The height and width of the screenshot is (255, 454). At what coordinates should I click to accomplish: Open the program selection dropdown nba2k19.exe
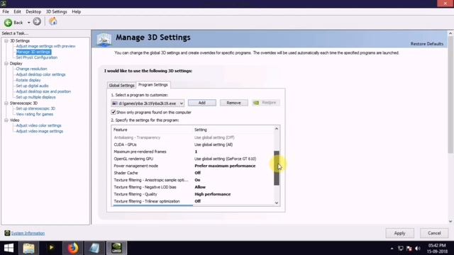tap(148, 103)
